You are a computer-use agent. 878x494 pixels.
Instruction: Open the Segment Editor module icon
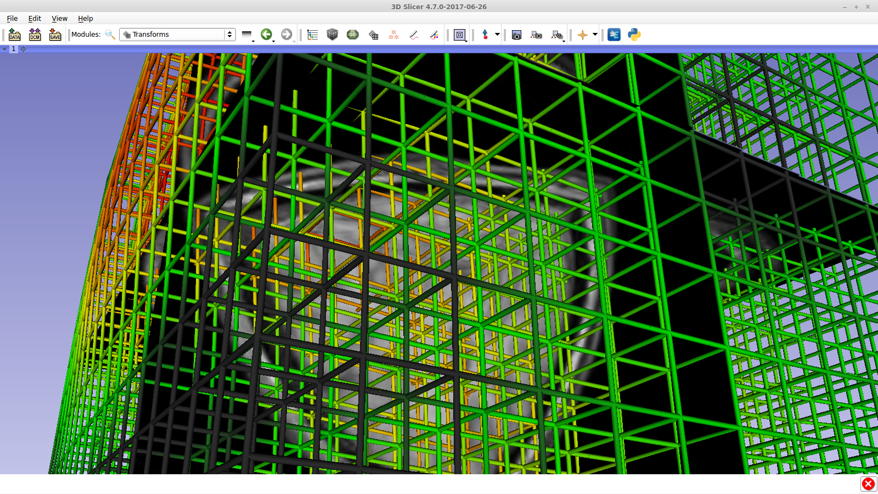[434, 35]
